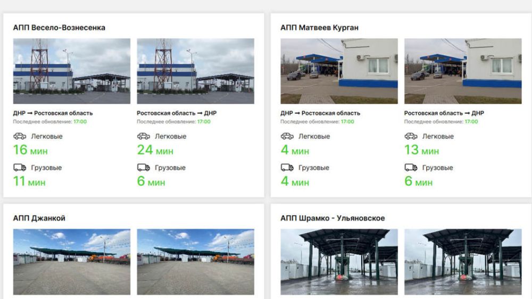
Task: Open left photo of АПП Джанкой
Action: tap(72, 262)
